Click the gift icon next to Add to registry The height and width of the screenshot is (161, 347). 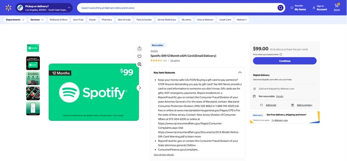292,105
